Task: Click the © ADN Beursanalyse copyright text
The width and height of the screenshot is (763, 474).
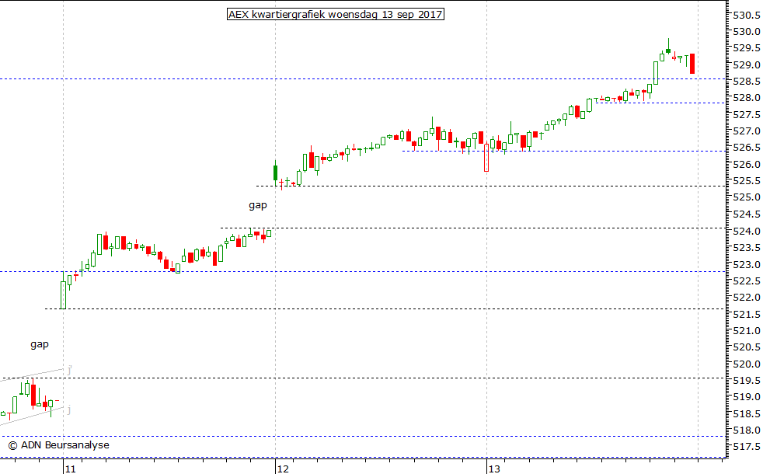Action: pyautogui.click(x=59, y=445)
